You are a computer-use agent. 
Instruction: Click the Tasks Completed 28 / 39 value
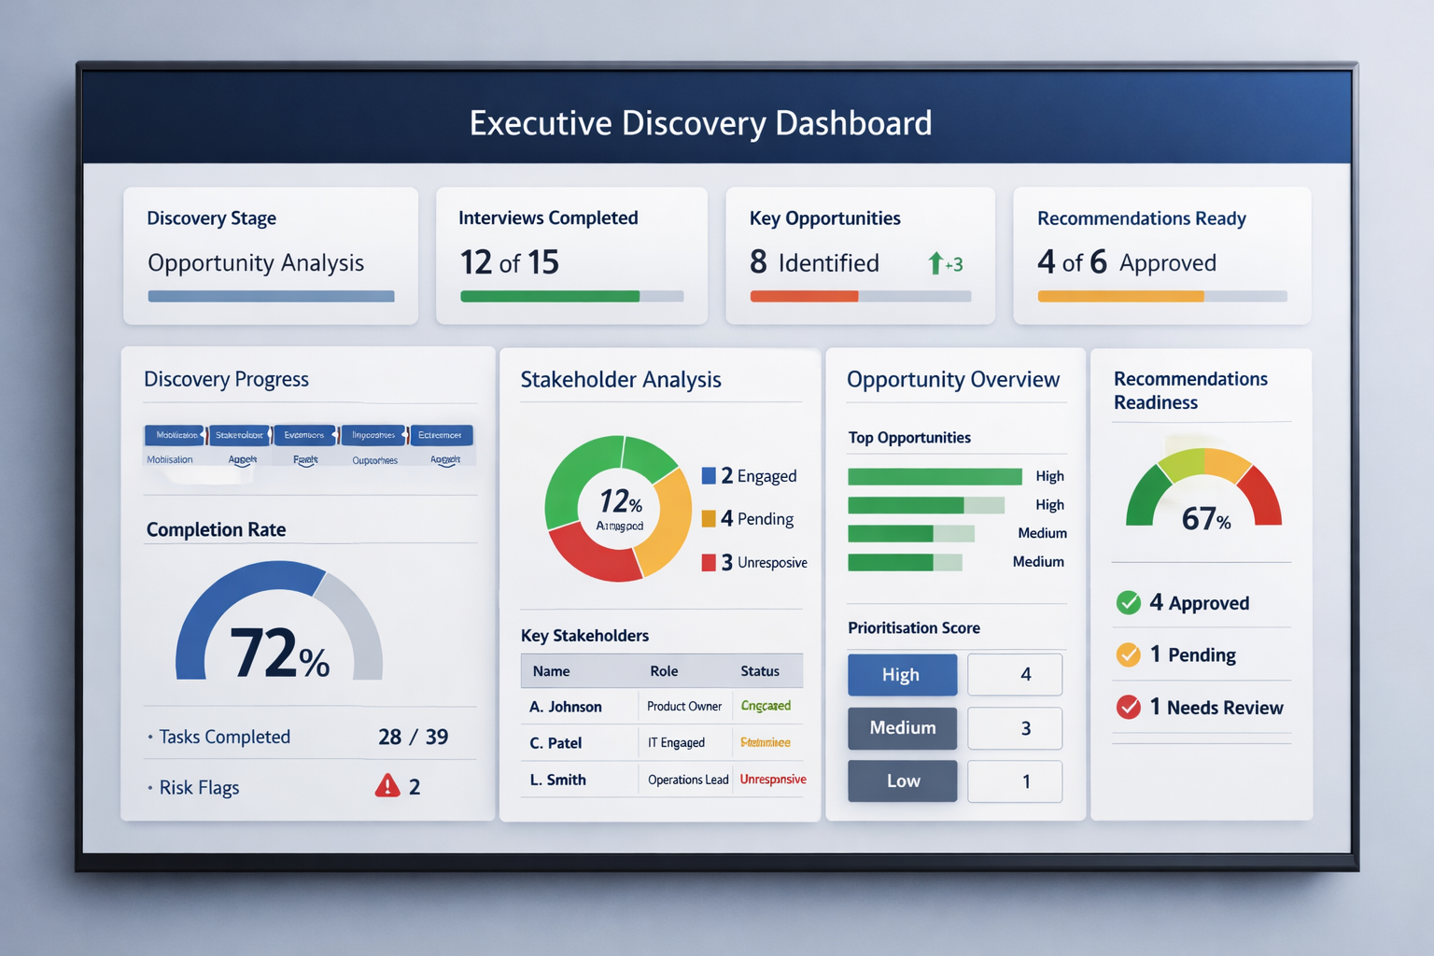tap(413, 737)
